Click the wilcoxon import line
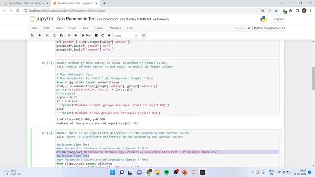This screenshot has width=315, height=177. point(84,164)
